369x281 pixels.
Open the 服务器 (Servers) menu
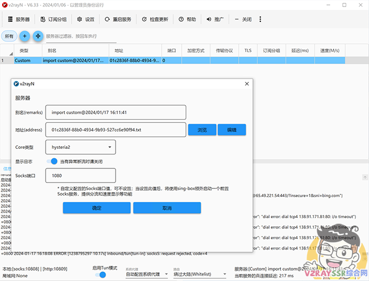pyautogui.click(x=19, y=19)
